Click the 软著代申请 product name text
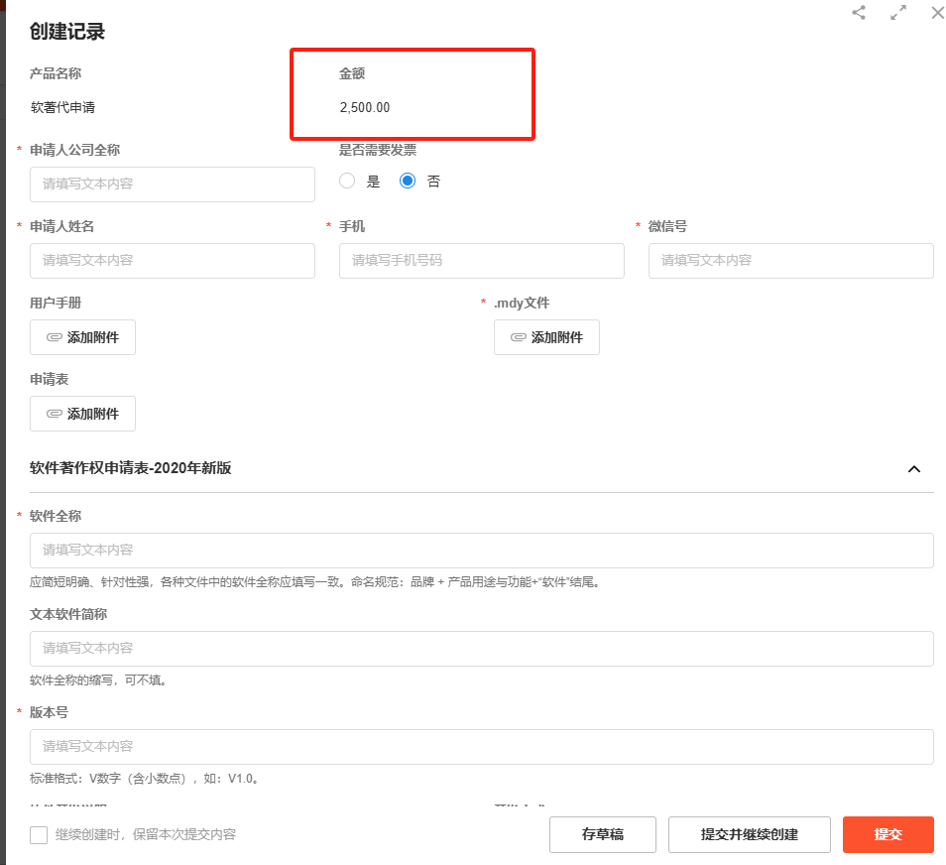Screen dimensions: 946x865 click(x=62, y=107)
